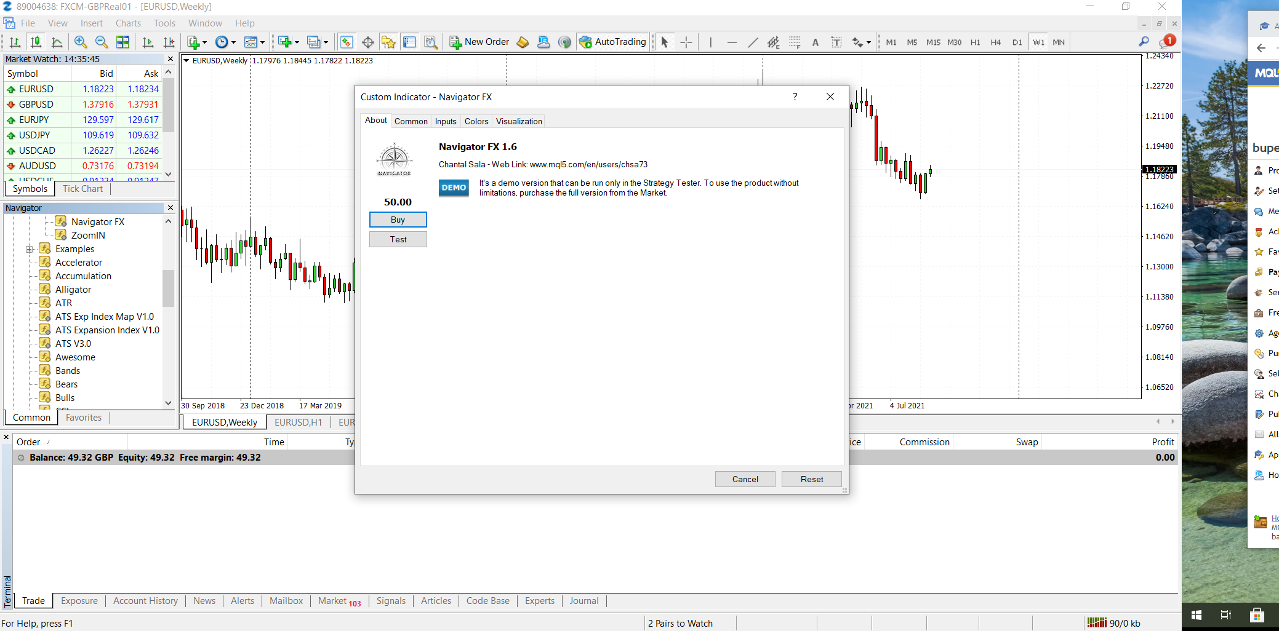Open Windows Task View
The height and width of the screenshot is (631, 1279).
1225,614
